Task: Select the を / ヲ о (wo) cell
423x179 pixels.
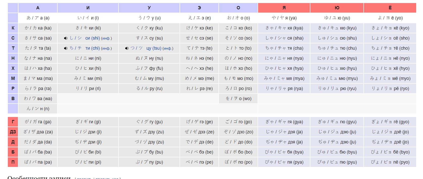Action: tap(238, 99)
